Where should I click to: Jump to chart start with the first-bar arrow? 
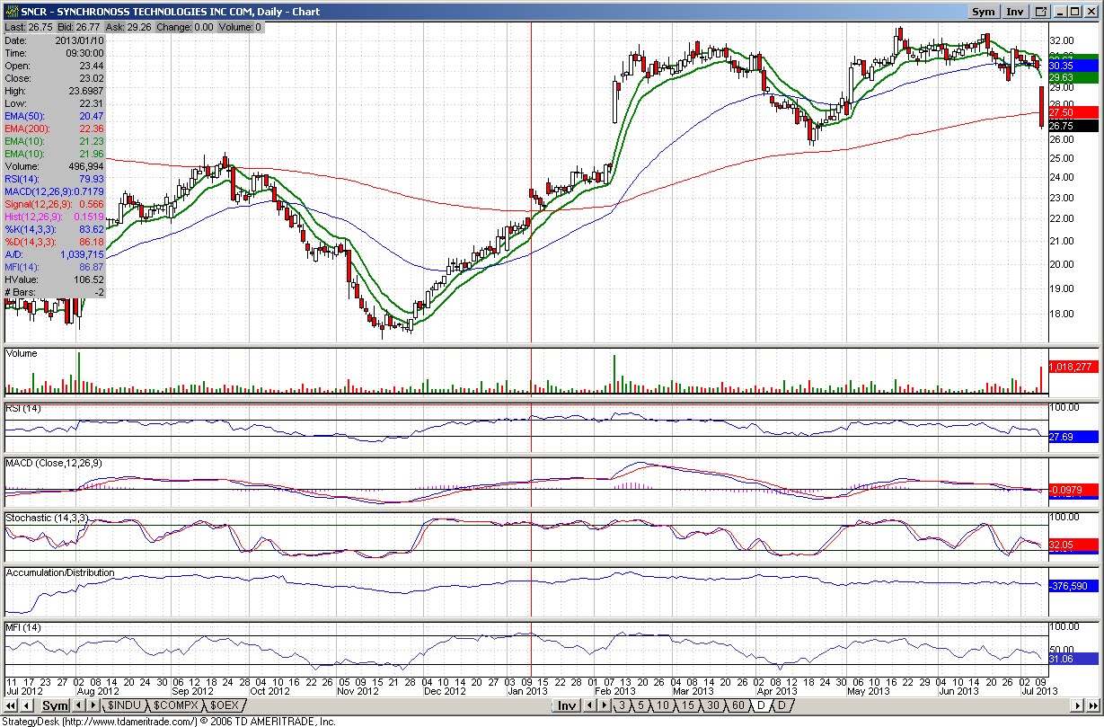pos(9,705)
